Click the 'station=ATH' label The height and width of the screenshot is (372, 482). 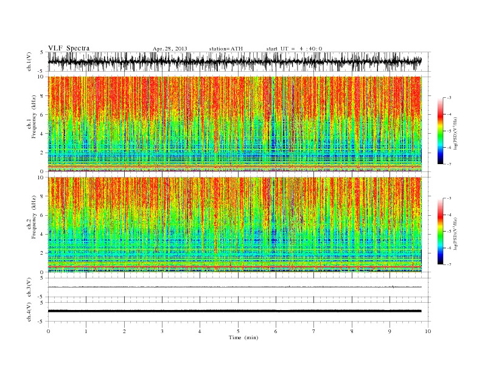point(226,49)
